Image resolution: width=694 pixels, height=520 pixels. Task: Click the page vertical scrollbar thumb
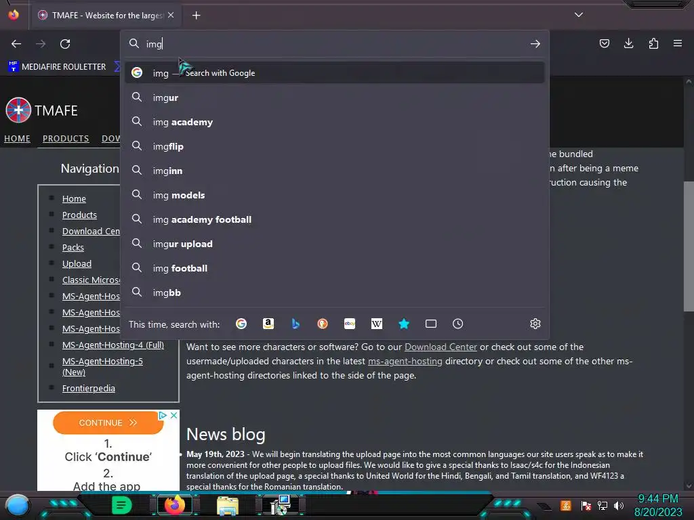pos(689,246)
